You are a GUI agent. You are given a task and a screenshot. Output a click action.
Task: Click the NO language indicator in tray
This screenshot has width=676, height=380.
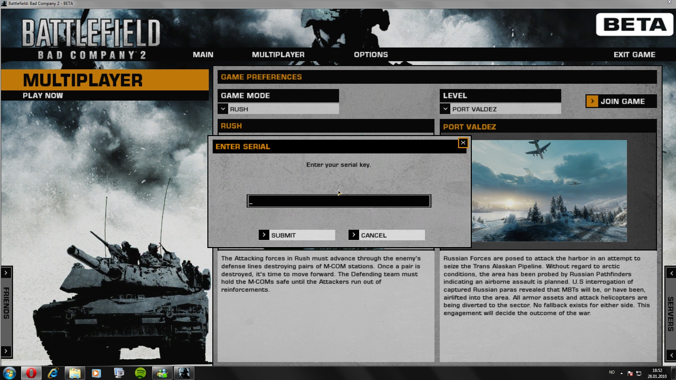[x=612, y=372]
